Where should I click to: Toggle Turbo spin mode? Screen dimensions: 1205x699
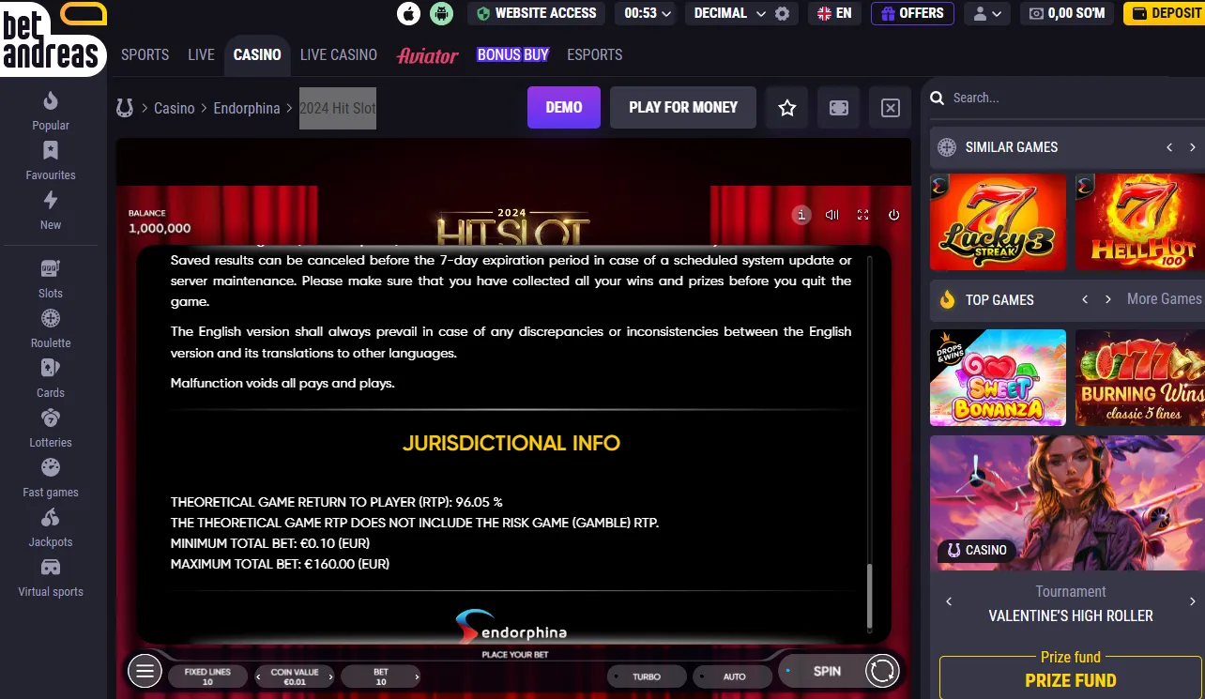[x=647, y=676]
